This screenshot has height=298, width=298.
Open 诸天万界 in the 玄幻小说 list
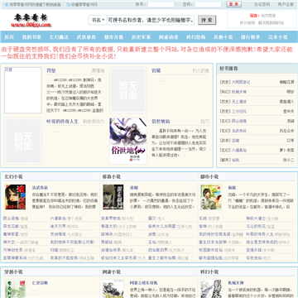pyautogui.click(x=58, y=226)
